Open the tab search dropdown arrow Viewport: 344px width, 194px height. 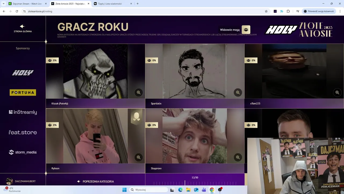tap(3, 4)
